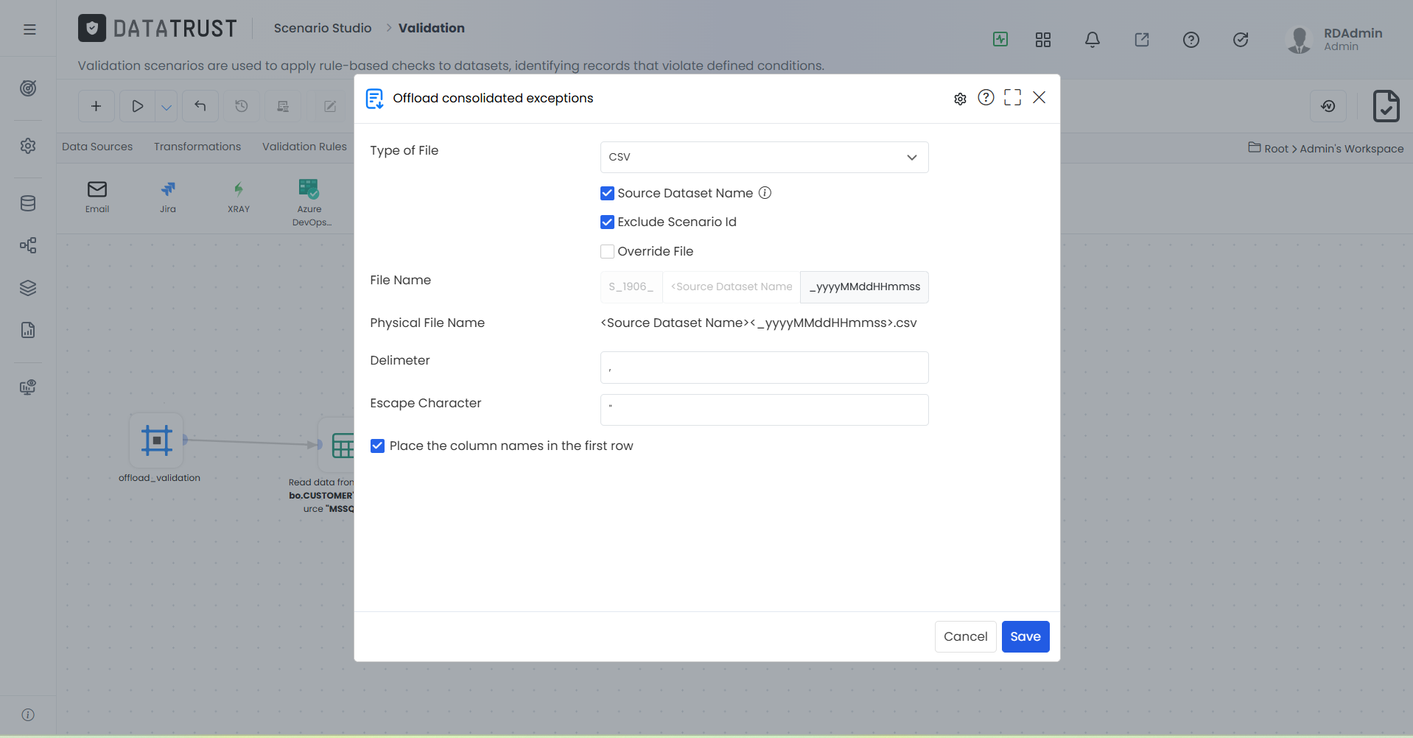Click the DATATRUST shield logo
Screen dimensions: 1413x738
92,28
